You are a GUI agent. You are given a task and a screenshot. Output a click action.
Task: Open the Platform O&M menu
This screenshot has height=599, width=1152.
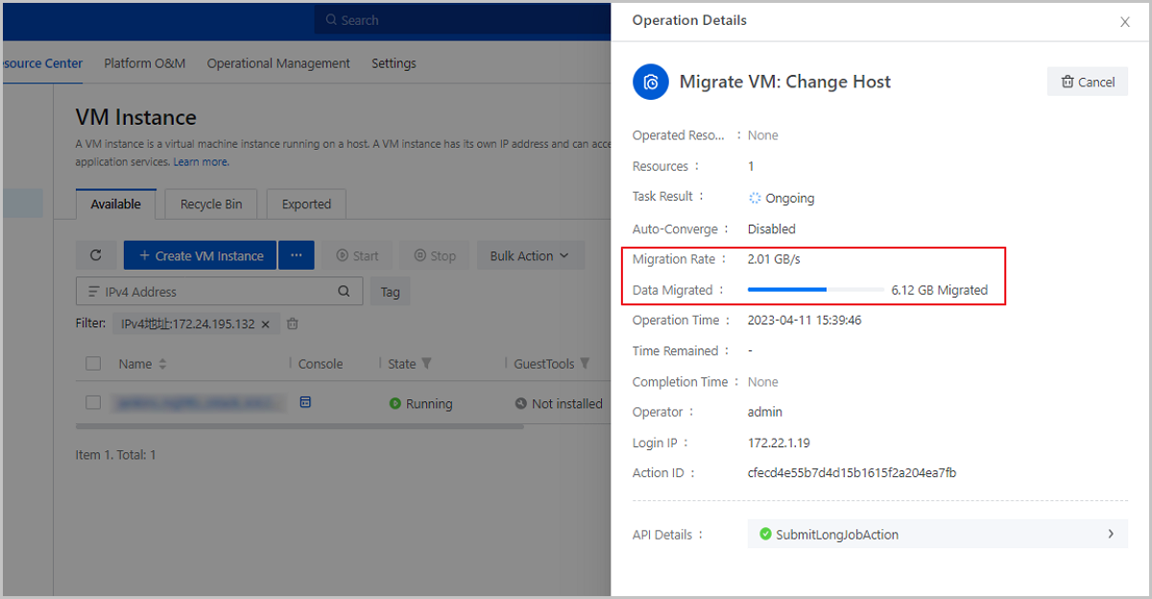145,63
